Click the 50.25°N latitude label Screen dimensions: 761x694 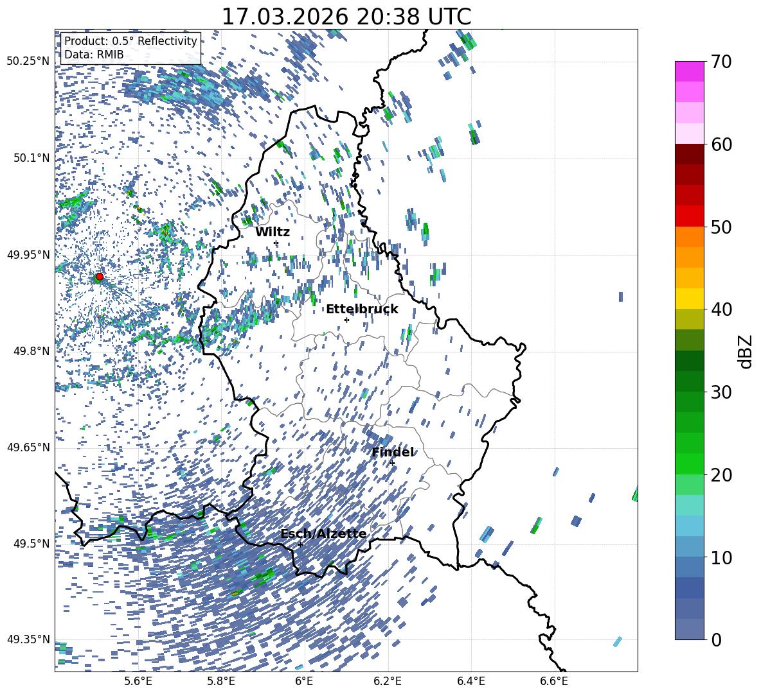click(x=28, y=62)
